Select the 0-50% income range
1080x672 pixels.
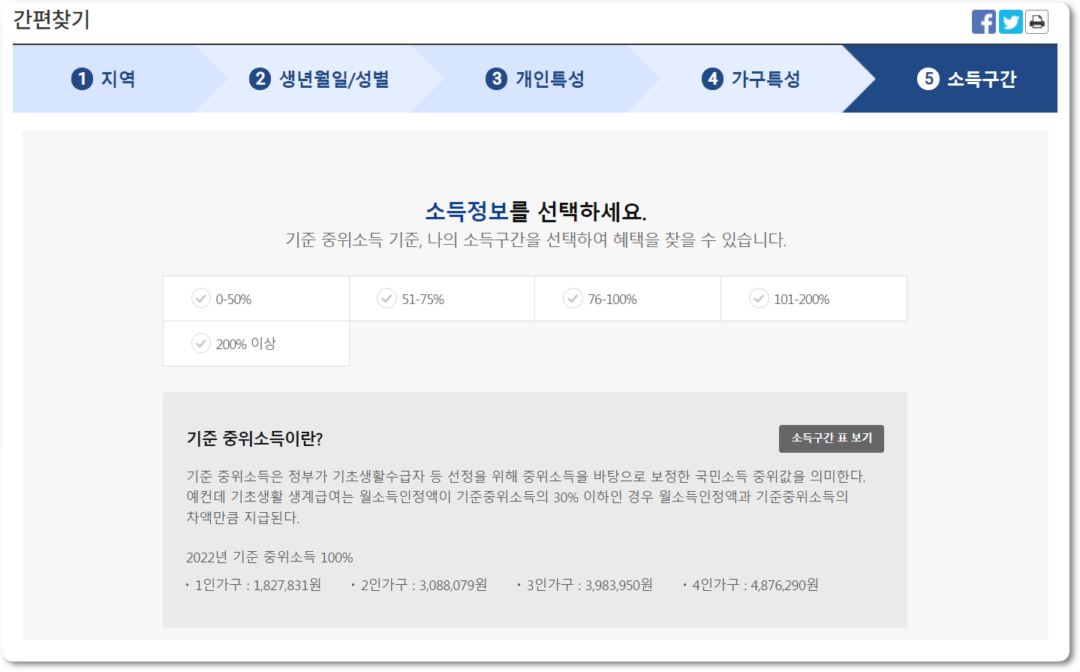click(x=256, y=299)
